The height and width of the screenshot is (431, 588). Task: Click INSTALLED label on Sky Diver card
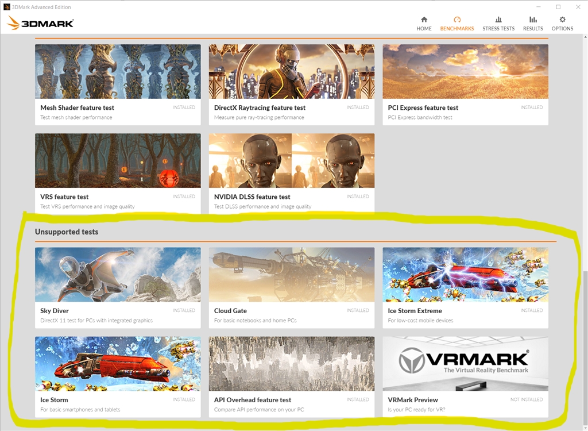click(184, 310)
